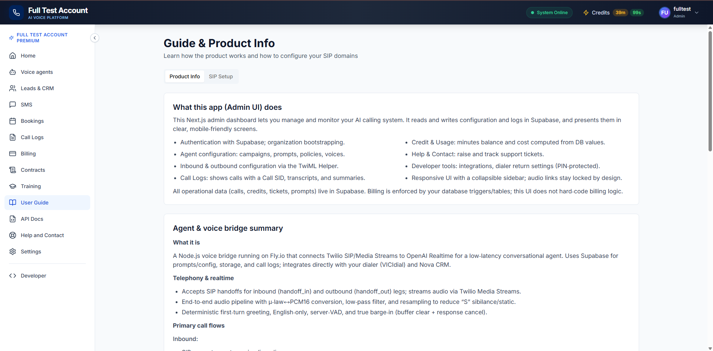This screenshot has height=351, width=713.
Task: Click the Billing credit card icon
Action: click(x=13, y=154)
